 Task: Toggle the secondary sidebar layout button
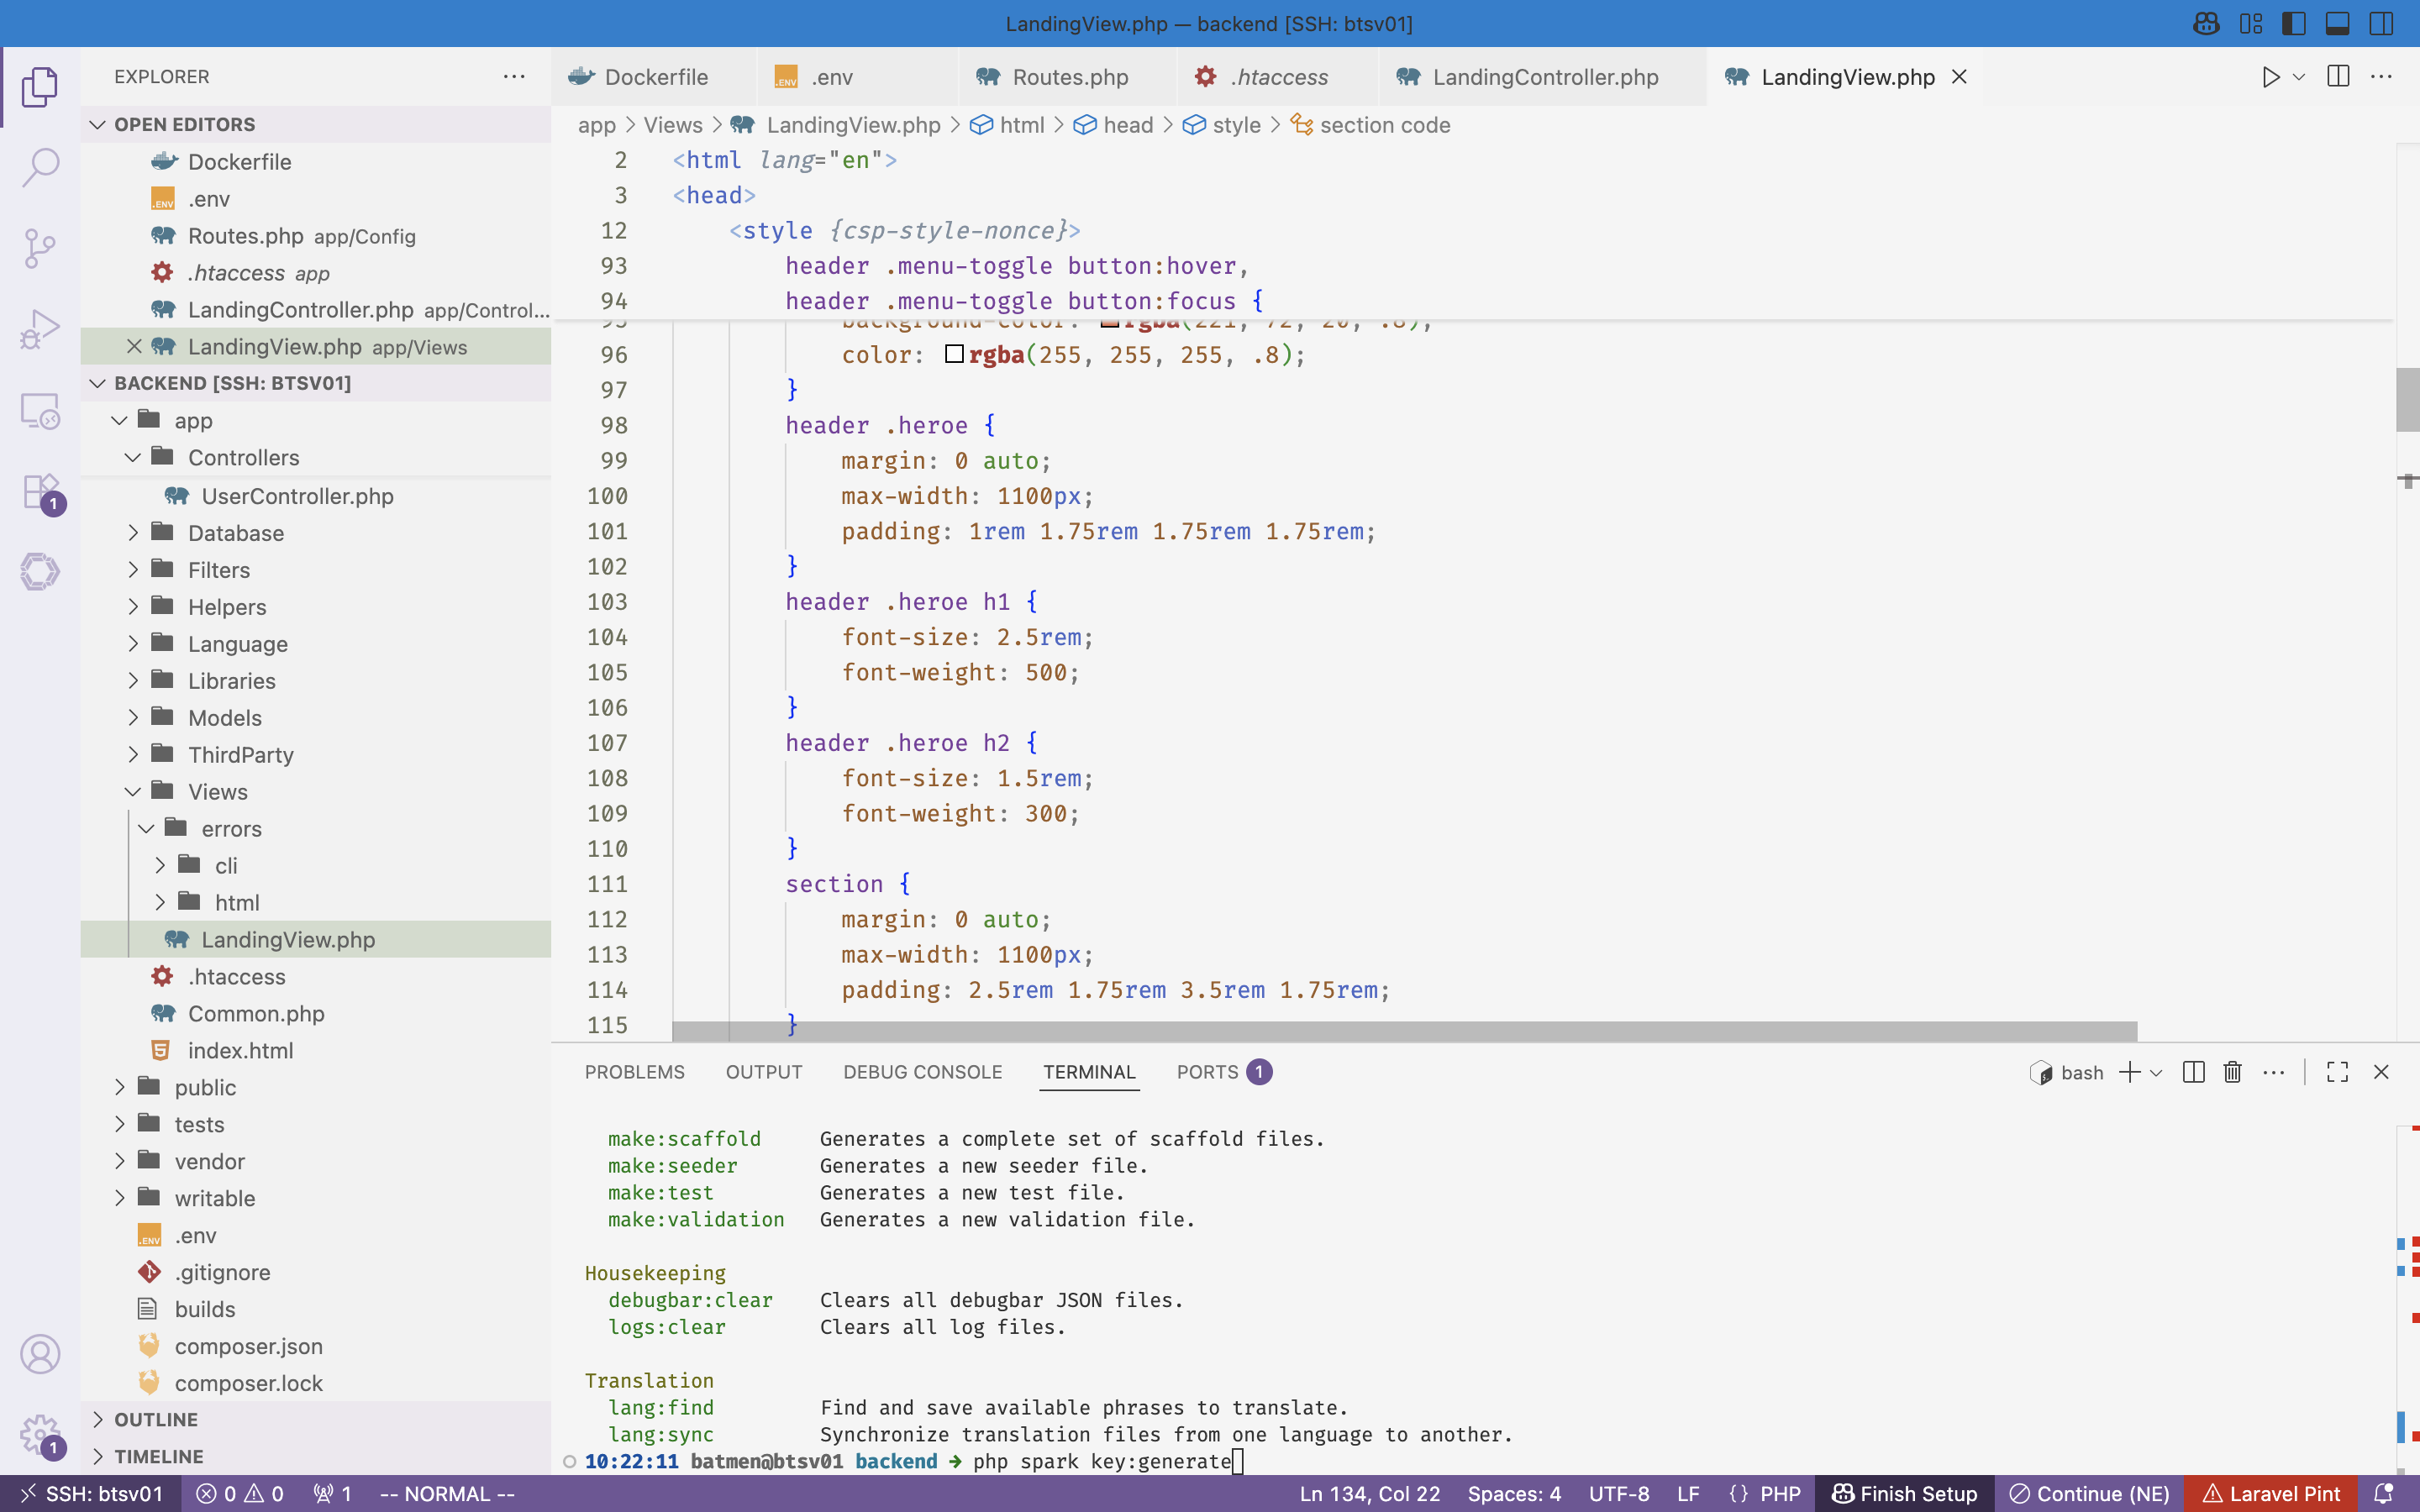(x=2381, y=23)
